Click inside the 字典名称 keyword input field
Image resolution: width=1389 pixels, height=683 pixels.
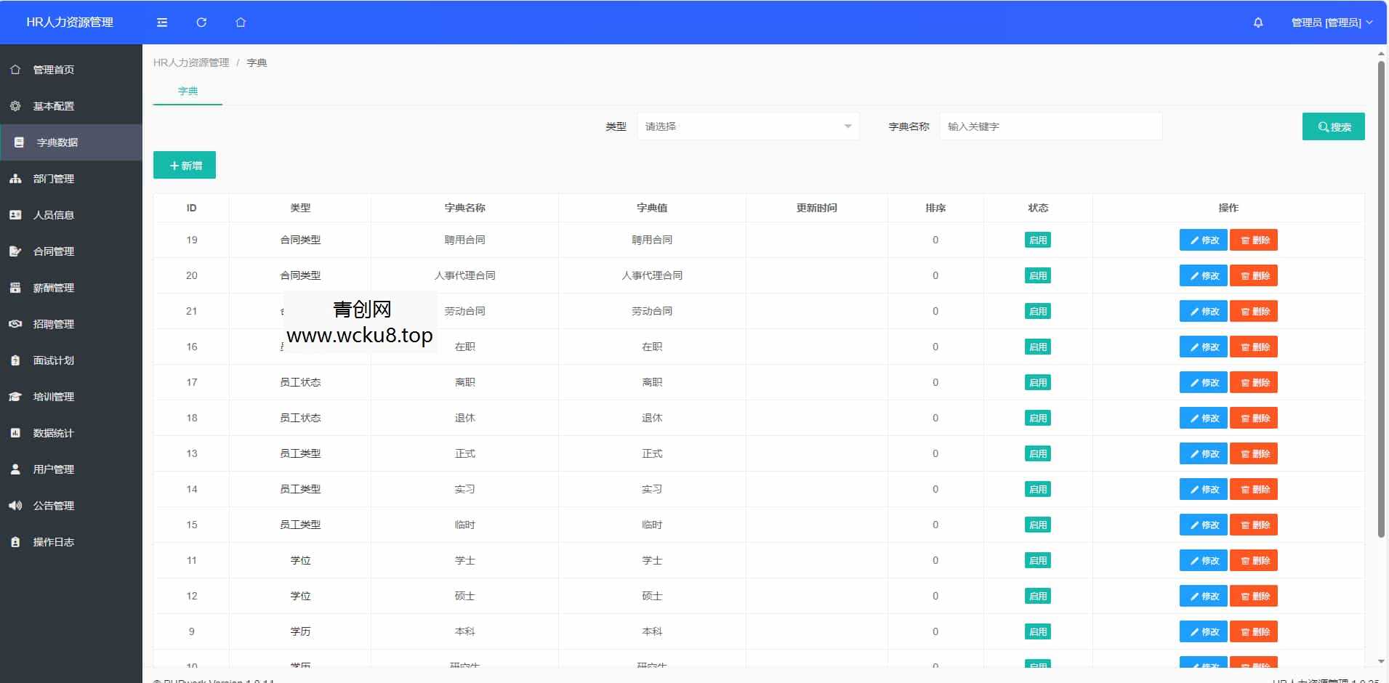tap(1050, 126)
